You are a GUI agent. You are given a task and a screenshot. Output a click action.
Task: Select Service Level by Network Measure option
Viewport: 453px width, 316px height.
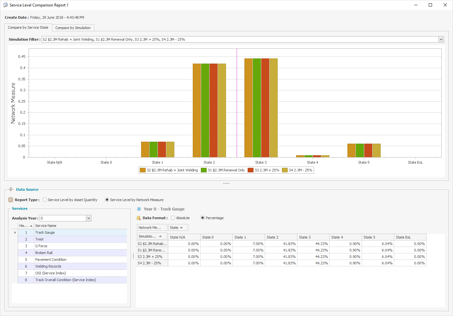107,200
